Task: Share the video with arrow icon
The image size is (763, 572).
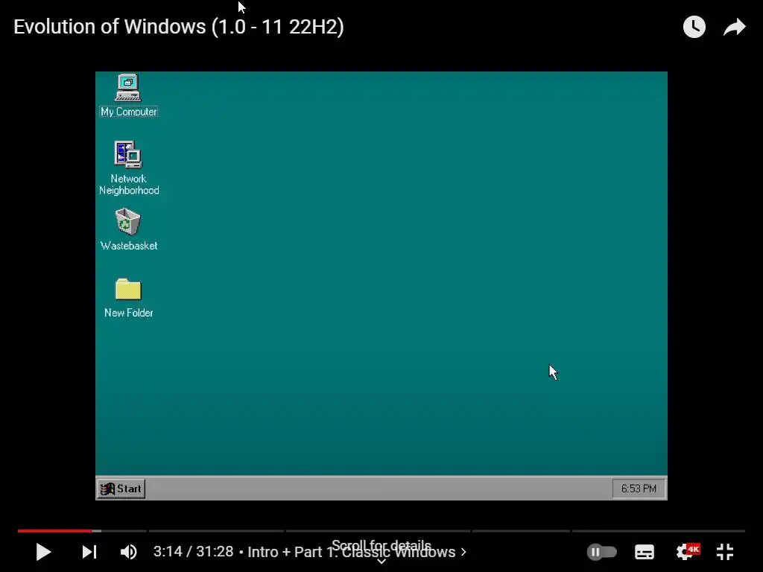Action: 734,28
